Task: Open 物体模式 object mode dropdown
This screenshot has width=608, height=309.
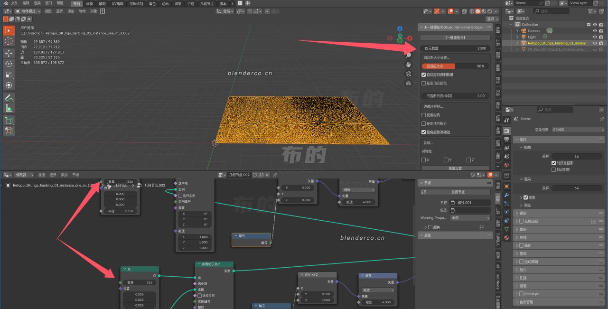Action: 28,11
